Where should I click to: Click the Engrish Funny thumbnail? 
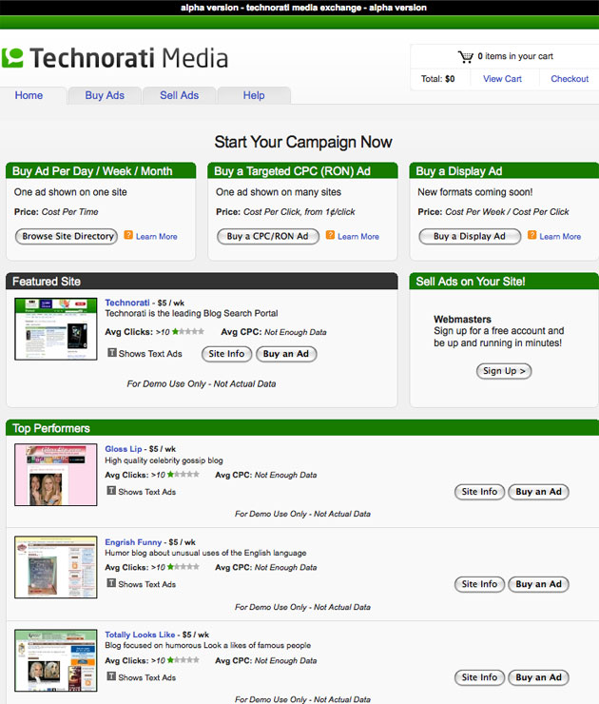coord(56,567)
